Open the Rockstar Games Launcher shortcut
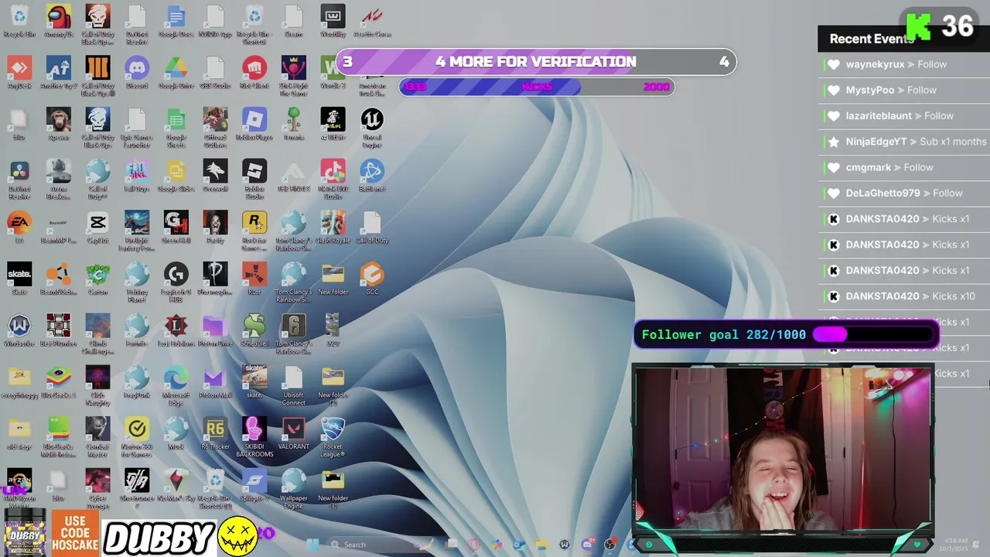The height and width of the screenshot is (557, 990). (254, 231)
